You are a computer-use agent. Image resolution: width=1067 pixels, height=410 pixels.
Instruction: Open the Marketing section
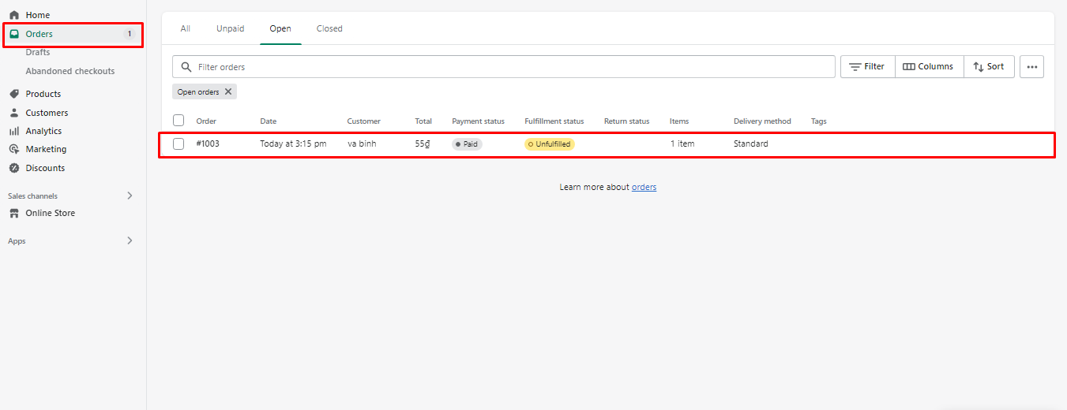[x=46, y=149]
